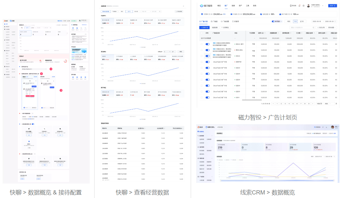This screenshot has width=343, height=198.
Task: Go to page 2 in ad table pagination
Action: coord(281,104)
